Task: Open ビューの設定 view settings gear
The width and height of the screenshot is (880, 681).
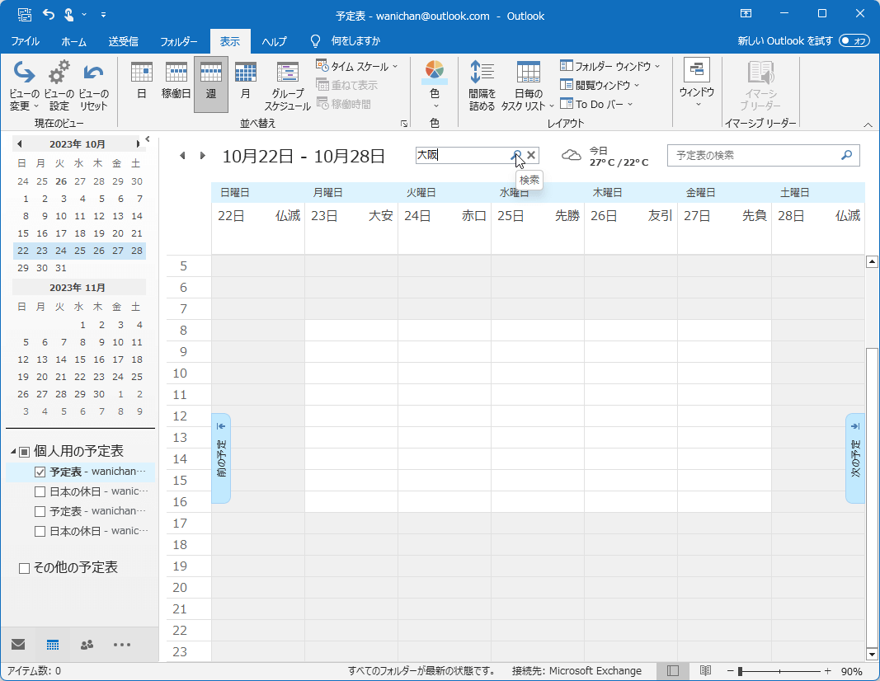Action: pos(59,85)
